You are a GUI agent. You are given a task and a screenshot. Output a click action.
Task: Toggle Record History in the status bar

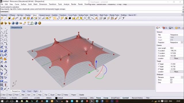137,98
